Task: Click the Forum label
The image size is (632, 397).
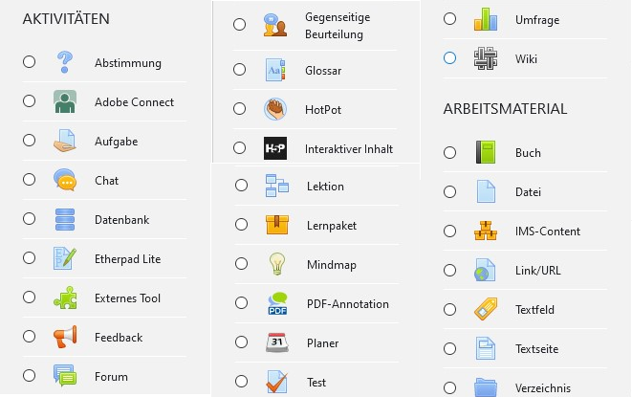Action: click(111, 376)
